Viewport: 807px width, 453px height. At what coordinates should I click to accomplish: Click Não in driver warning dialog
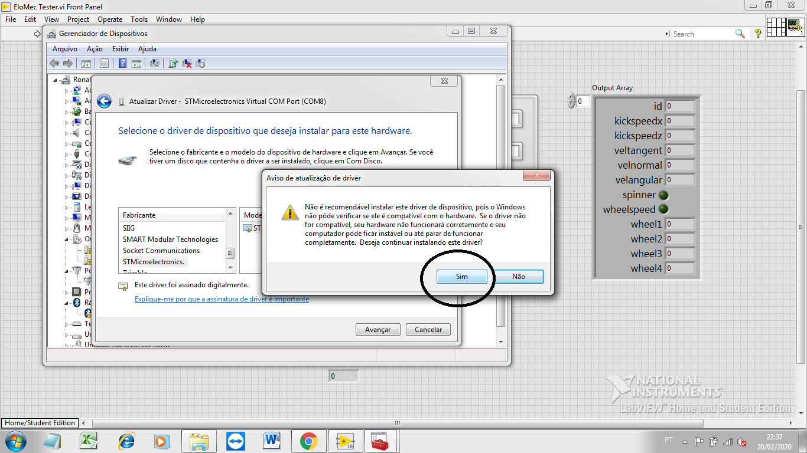click(519, 277)
